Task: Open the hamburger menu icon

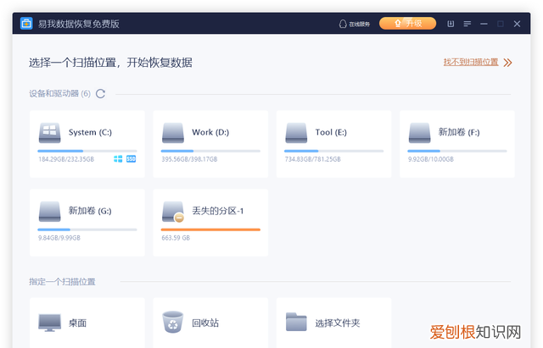Action: point(467,24)
